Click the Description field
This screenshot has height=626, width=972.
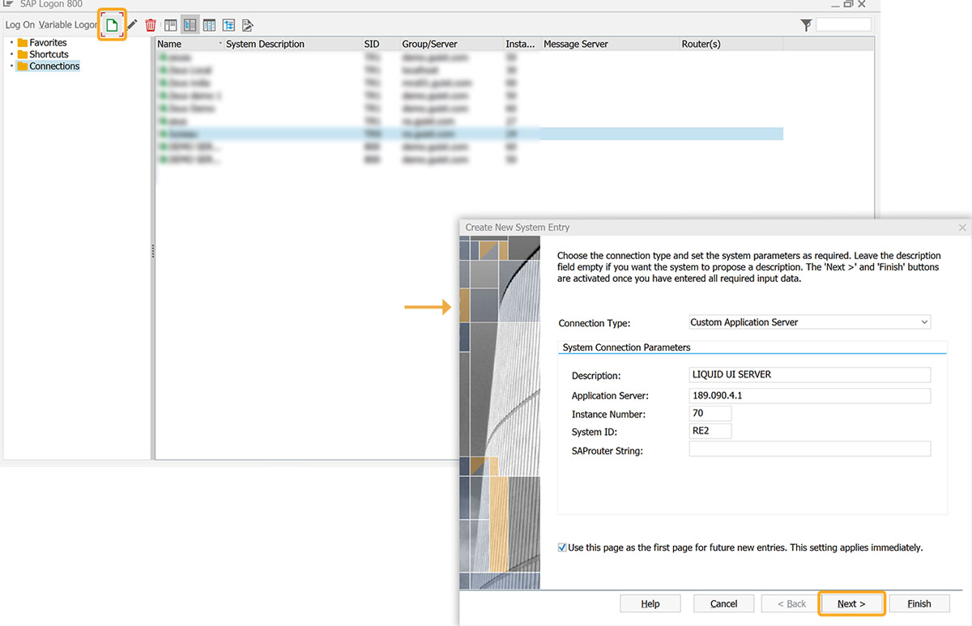tap(809, 375)
